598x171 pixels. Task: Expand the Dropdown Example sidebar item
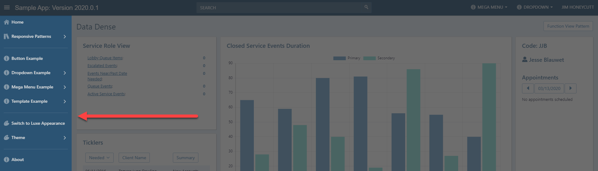65,73
